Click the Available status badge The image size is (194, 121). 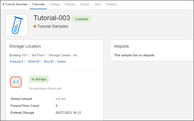(81, 19)
